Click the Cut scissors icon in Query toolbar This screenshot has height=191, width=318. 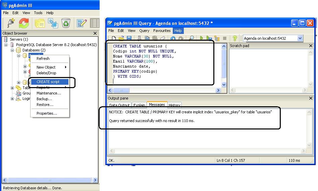tap(139, 38)
